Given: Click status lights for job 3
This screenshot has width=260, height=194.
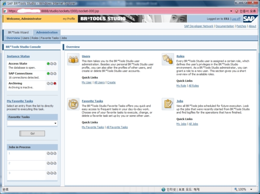Looking at the screenshot, I should pos(52,173).
